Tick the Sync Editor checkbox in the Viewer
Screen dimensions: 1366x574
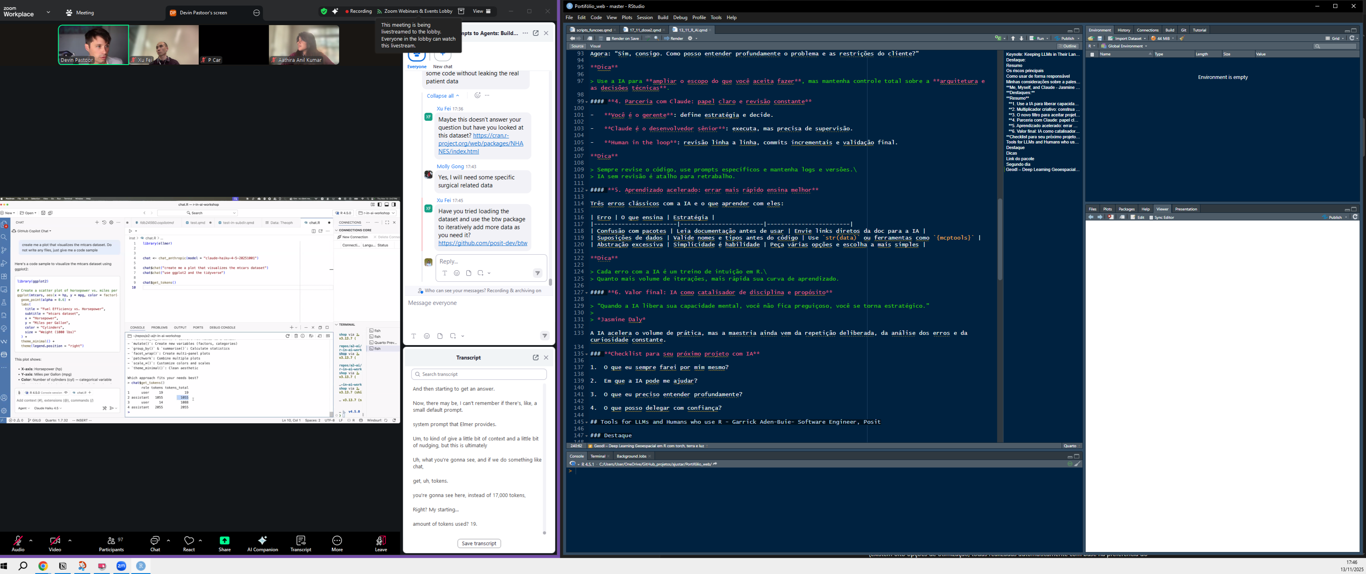[x=1151, y=218]
